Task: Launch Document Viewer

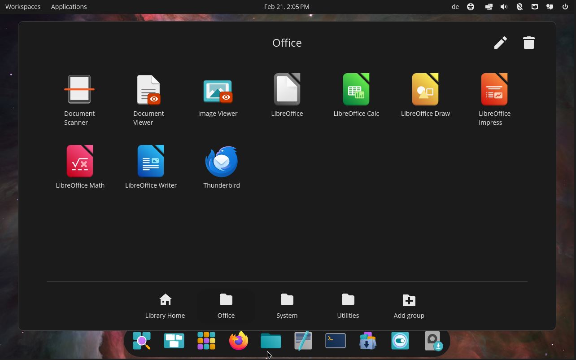Action: tap(148, 100)
